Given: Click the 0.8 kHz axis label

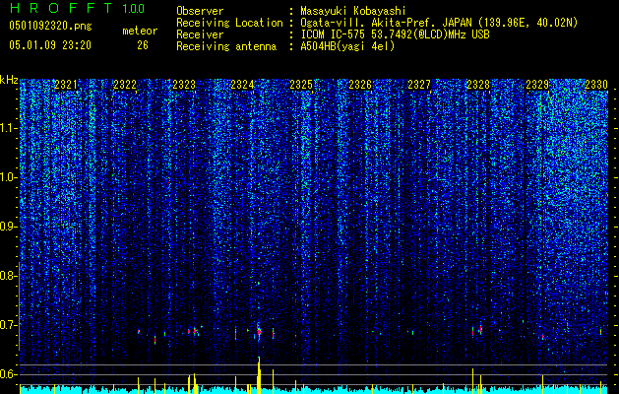Looking at the screenshot, I should coord(9,276).
